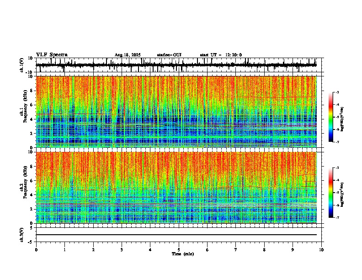The image size is (362, 280).
Task: Click the ch.2 "Frequency (kHz)" axis label
Action: click(25, 182)
